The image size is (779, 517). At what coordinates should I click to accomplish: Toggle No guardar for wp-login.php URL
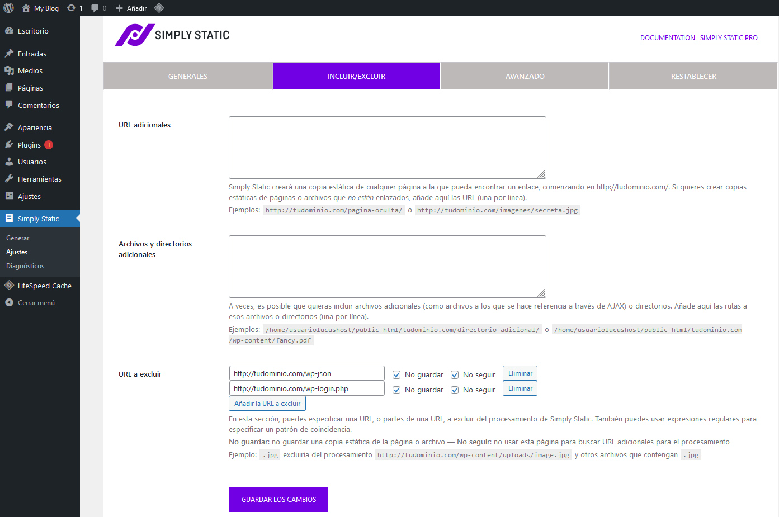point(396,390)
